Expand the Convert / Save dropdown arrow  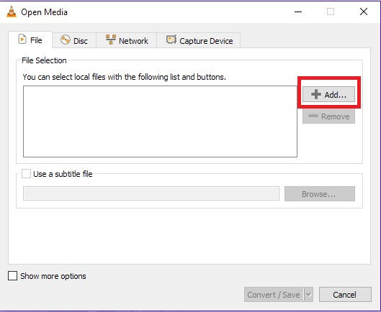tap(308, 295)
